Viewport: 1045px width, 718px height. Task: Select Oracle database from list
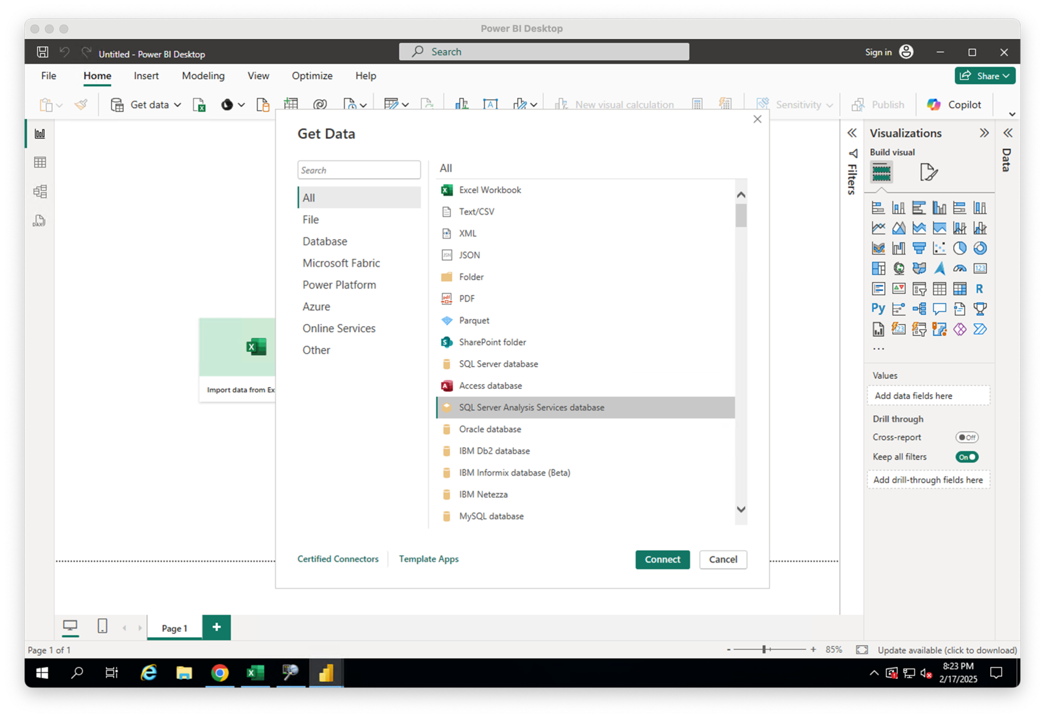point(585,429)
